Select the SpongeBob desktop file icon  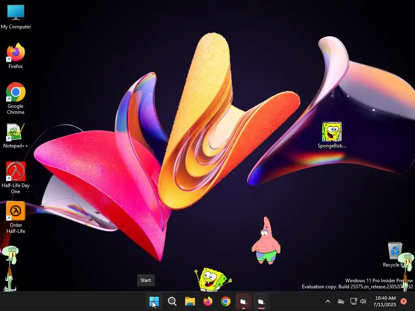pyautogui.click(x=332, y=135)
